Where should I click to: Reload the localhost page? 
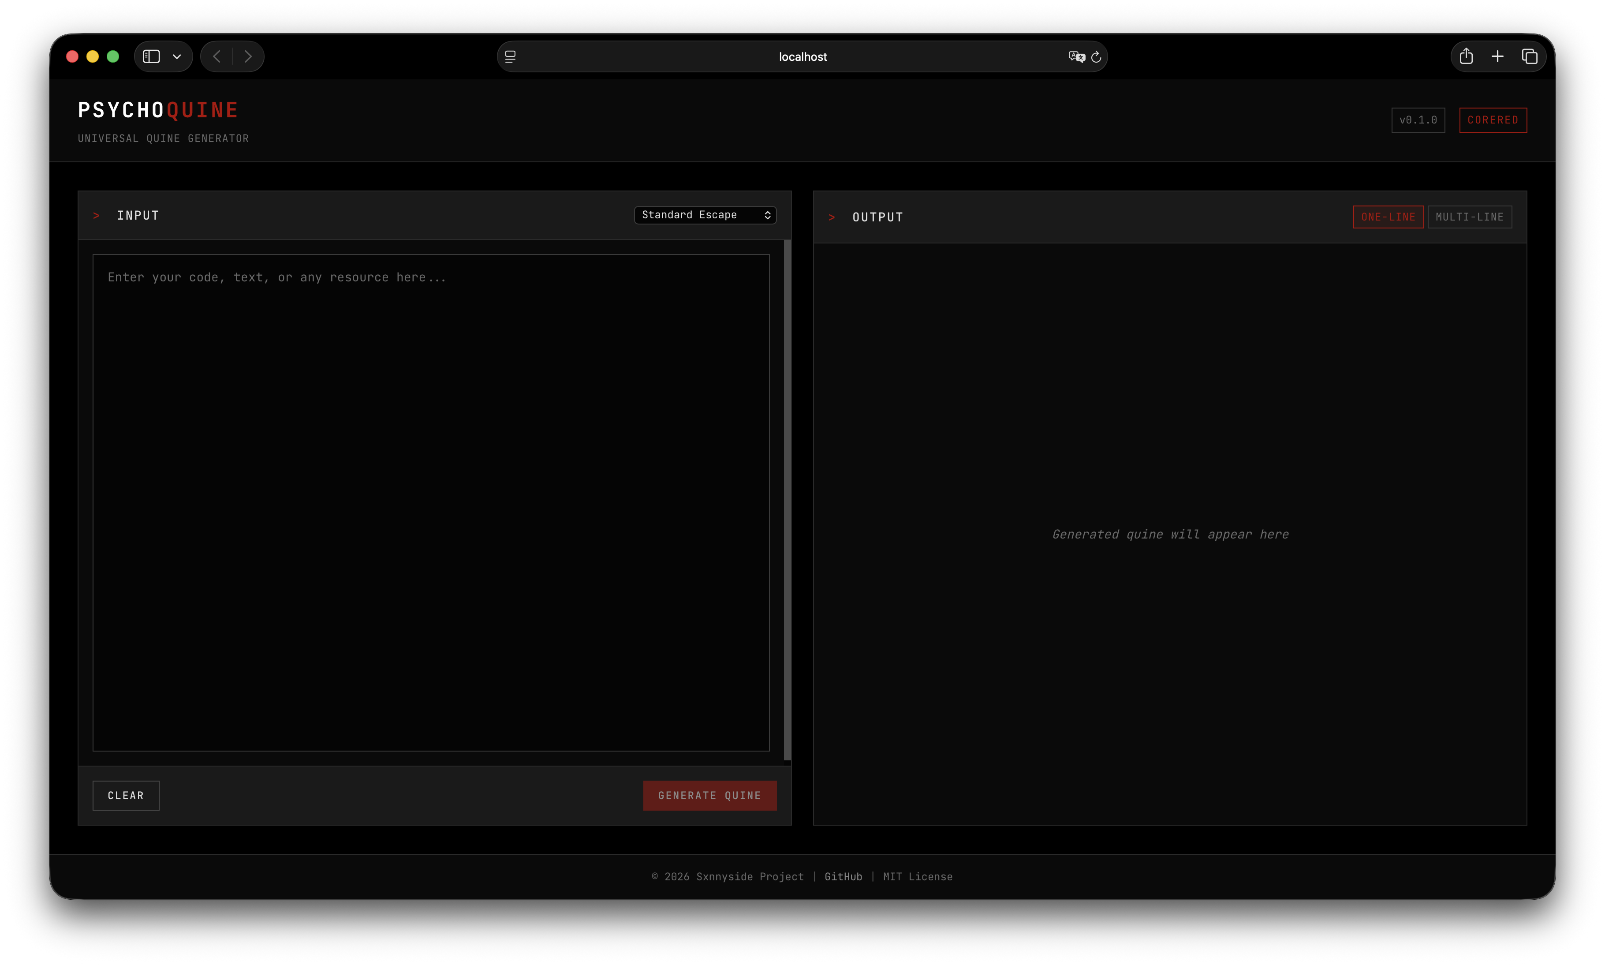(x=1096, y=56)
